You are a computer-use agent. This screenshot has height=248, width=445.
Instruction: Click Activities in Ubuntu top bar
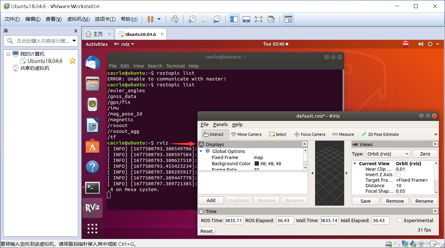tap(97, 44)
